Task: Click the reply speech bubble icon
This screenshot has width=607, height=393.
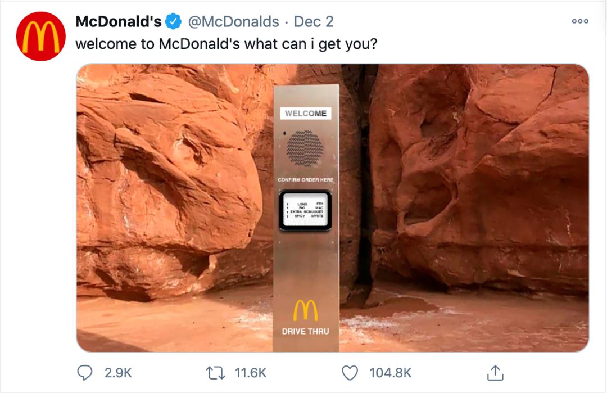Action: pyautogui.click(x=85, y=373)
